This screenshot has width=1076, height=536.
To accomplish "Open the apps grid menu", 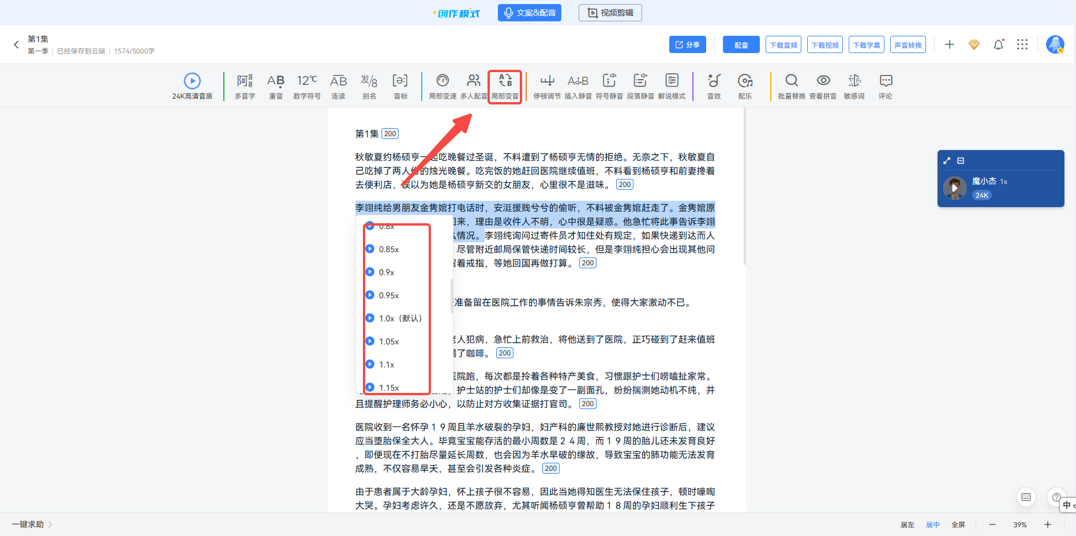I will [x=1022, y=44].
